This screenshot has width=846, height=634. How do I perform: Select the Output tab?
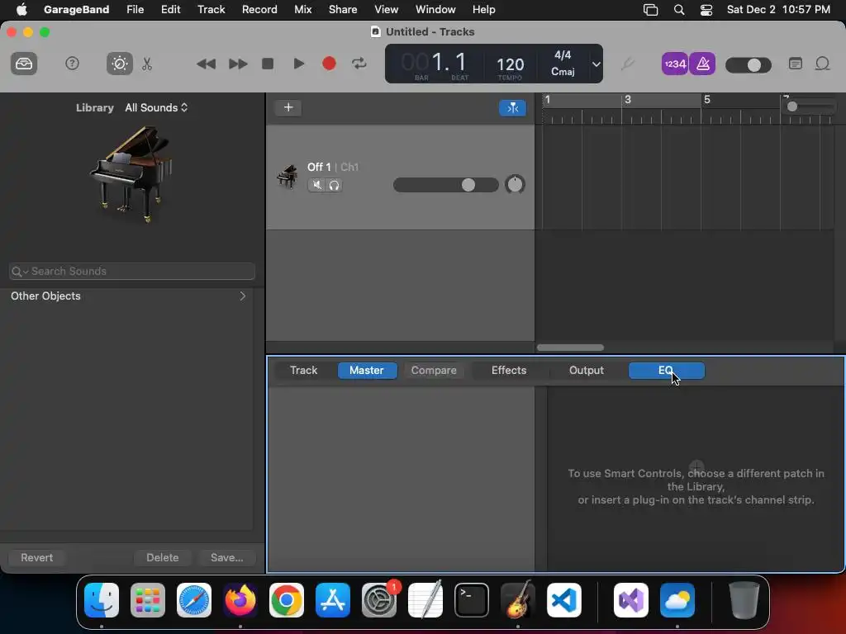pyautogui.click(x=587, y=371)
